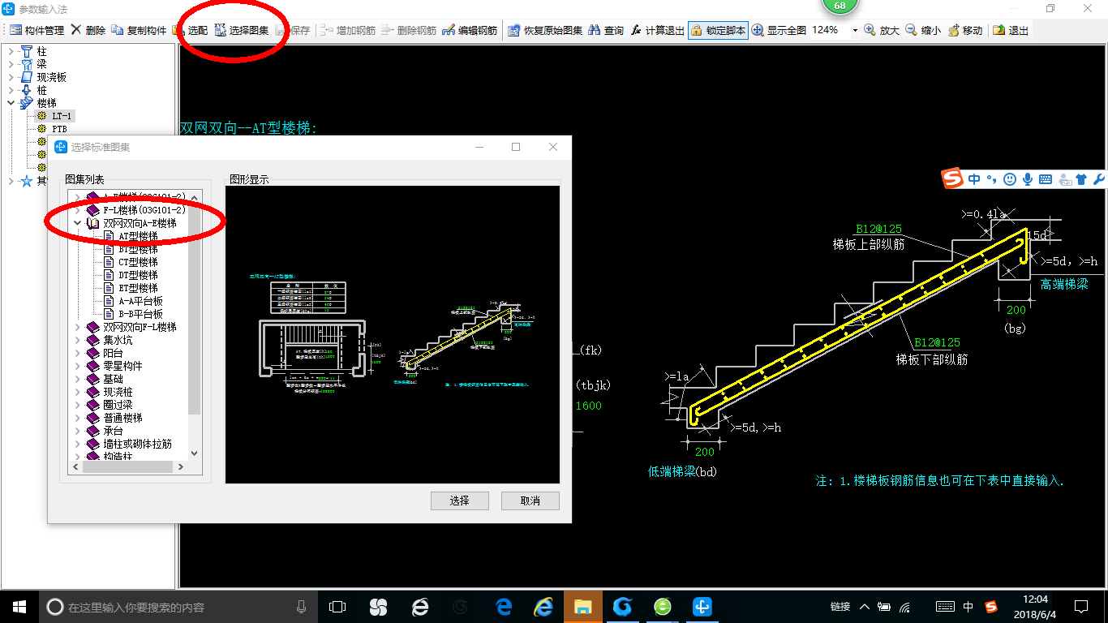The image size is (1108, 623).
Task: Select DT型楼梯 in atlas list
Action: (x=138, y=275)
